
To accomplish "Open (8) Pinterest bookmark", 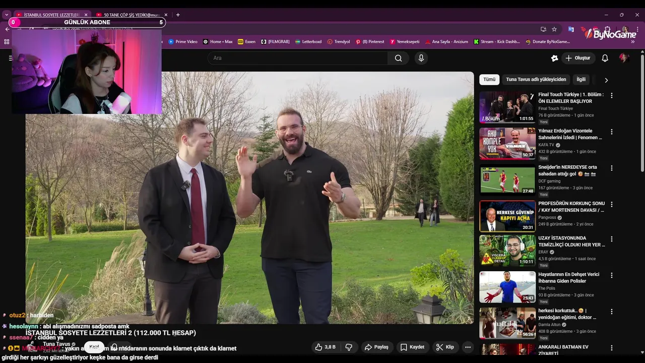I will (x=370, y=42).
